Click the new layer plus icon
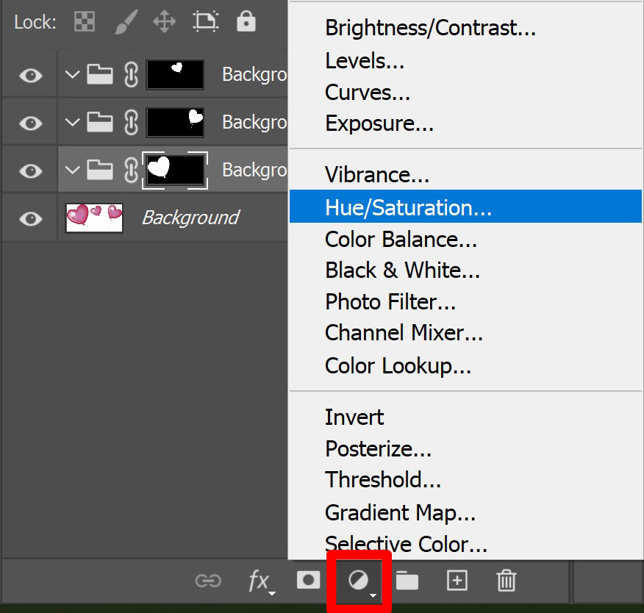 457,581
